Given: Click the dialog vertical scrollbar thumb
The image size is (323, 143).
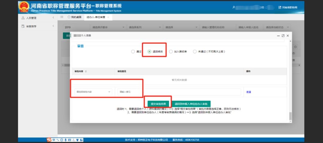Looking at the screenshot, I should point(290,116).
